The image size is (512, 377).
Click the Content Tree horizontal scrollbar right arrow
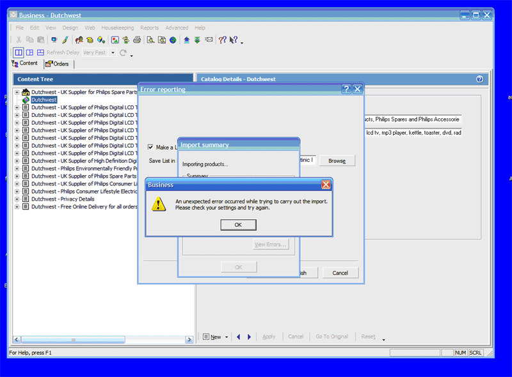[x=190, y=340]
